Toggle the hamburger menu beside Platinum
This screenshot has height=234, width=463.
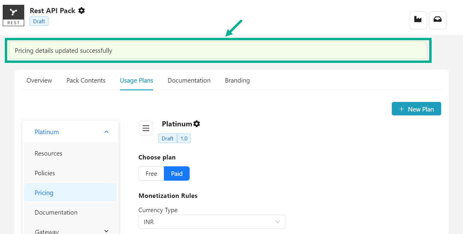pos(146,128)
